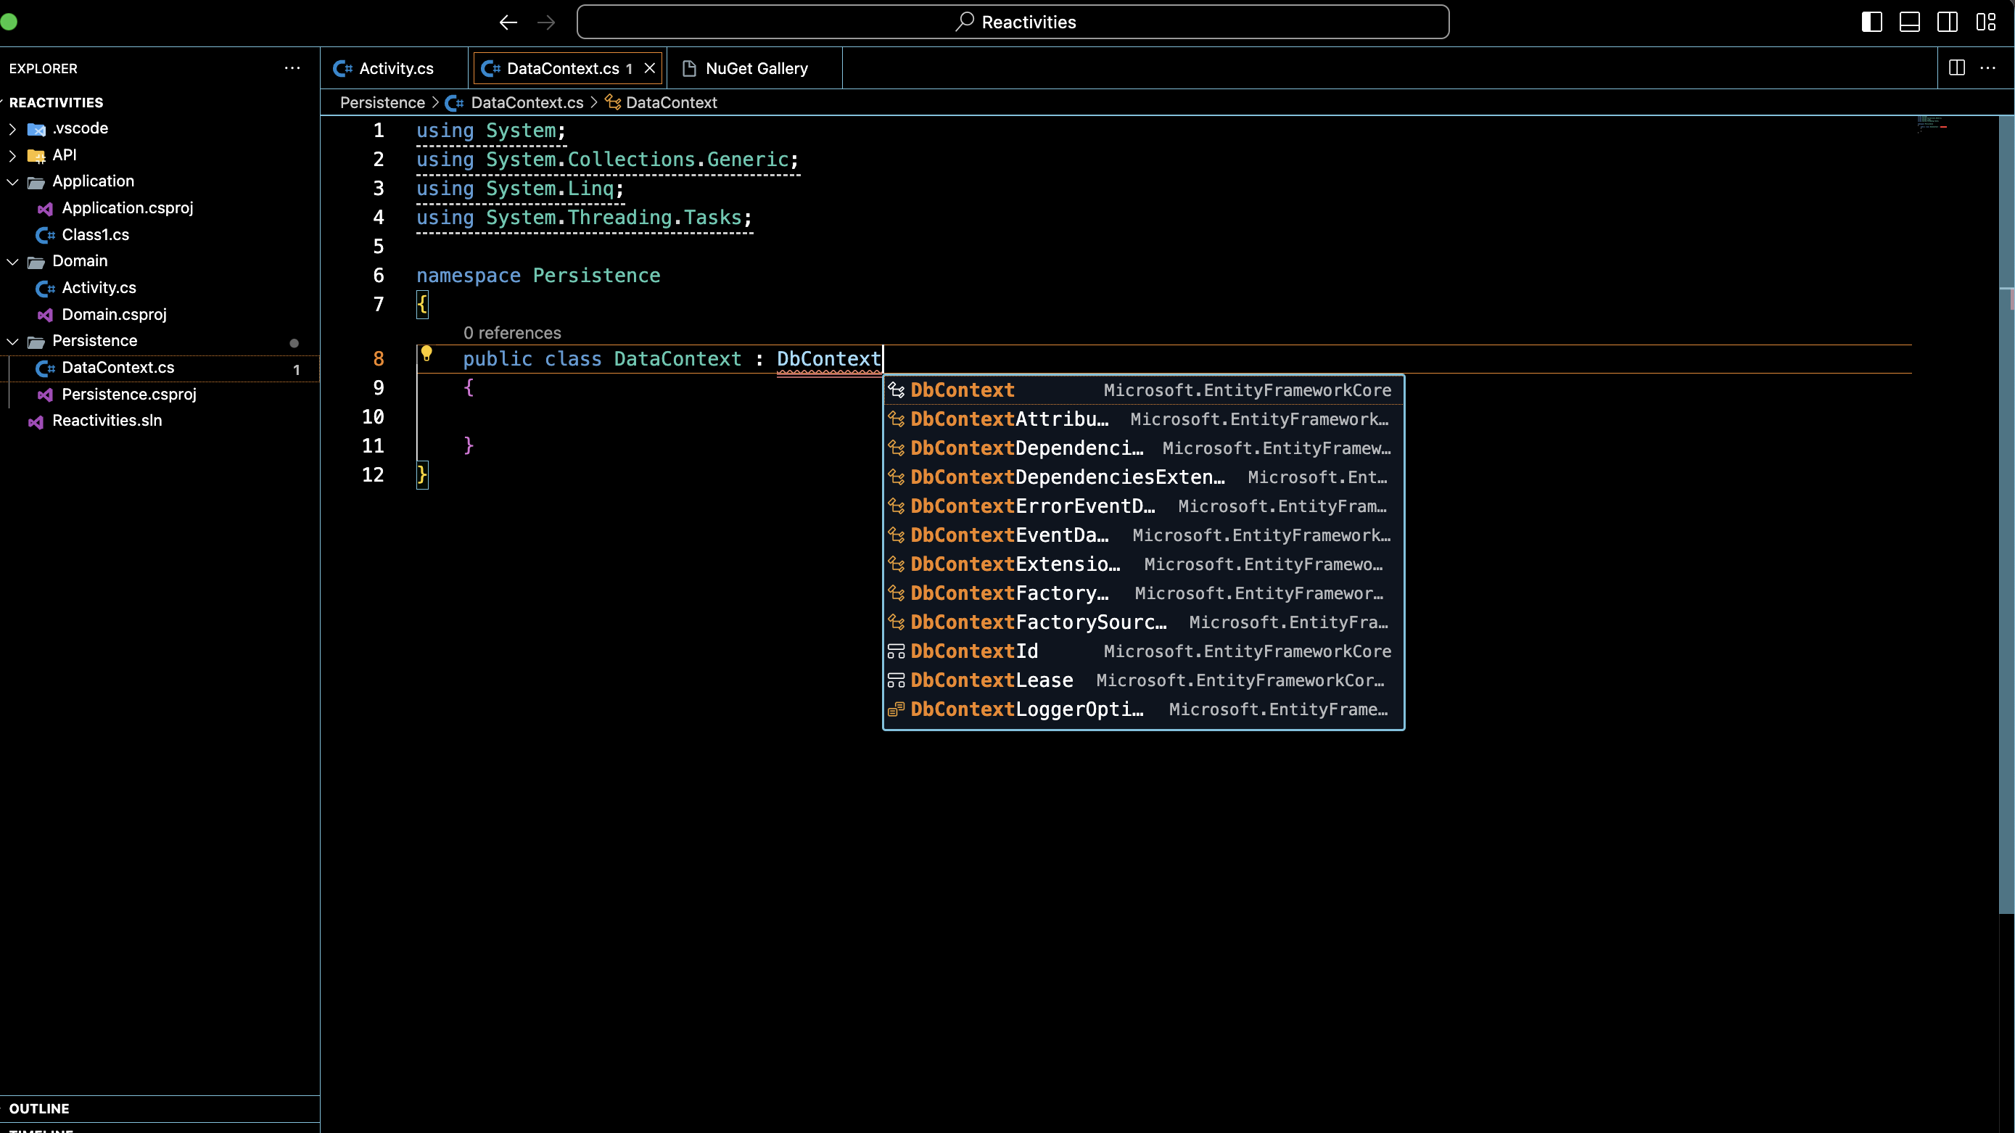Toggle primary side bar layout icon
The height and width of the screenshot is (1133, 2015).
point(1871,22)
